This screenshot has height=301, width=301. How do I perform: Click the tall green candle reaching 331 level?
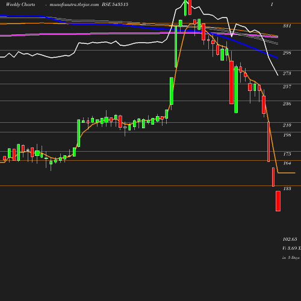click(176, 47)
